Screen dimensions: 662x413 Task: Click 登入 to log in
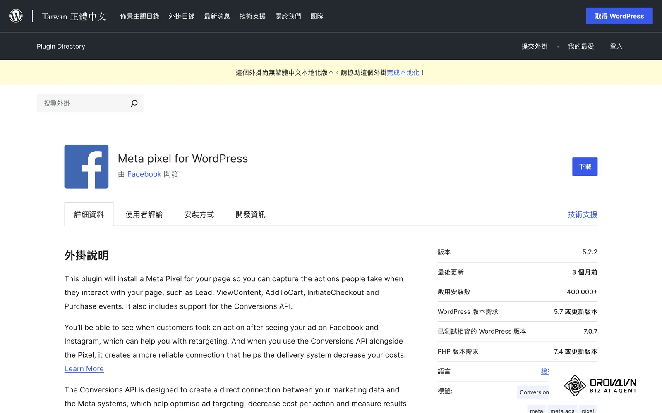click(x=616, y=46)
